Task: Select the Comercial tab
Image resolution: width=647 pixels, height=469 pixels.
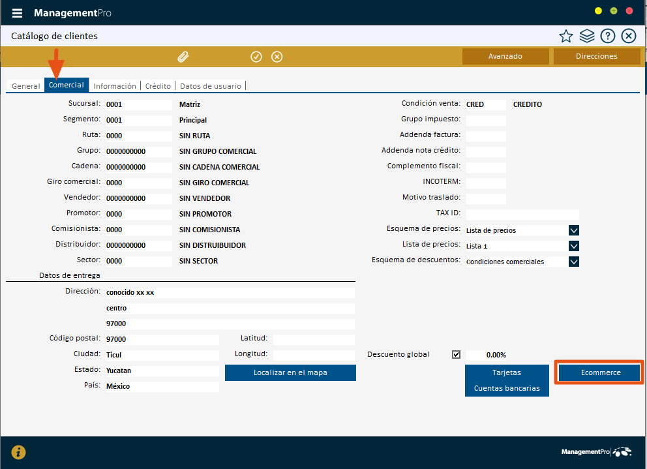Action: (67, 85)
